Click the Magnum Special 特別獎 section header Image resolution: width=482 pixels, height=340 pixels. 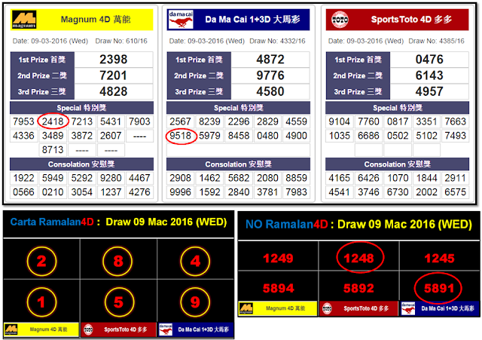tap(82, 108)
